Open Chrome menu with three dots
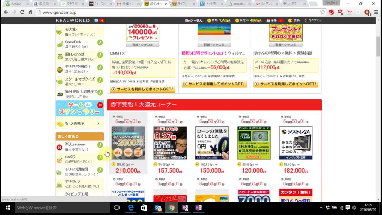The width and height of the screenshot is (382, 215). (375, 12)
